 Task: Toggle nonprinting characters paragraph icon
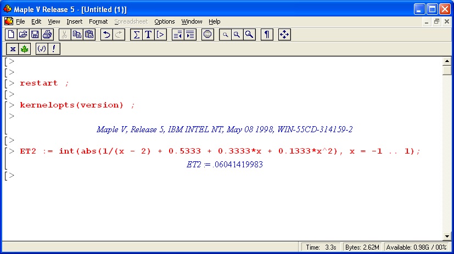pyautogui.click(x=267, y=35)
